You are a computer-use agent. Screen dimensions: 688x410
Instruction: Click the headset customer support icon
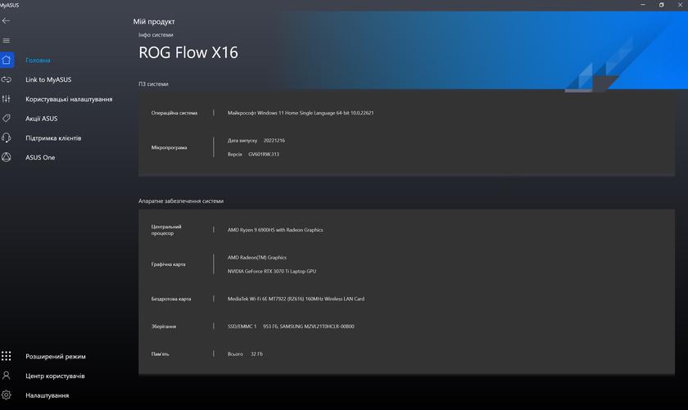coord(7,138)
